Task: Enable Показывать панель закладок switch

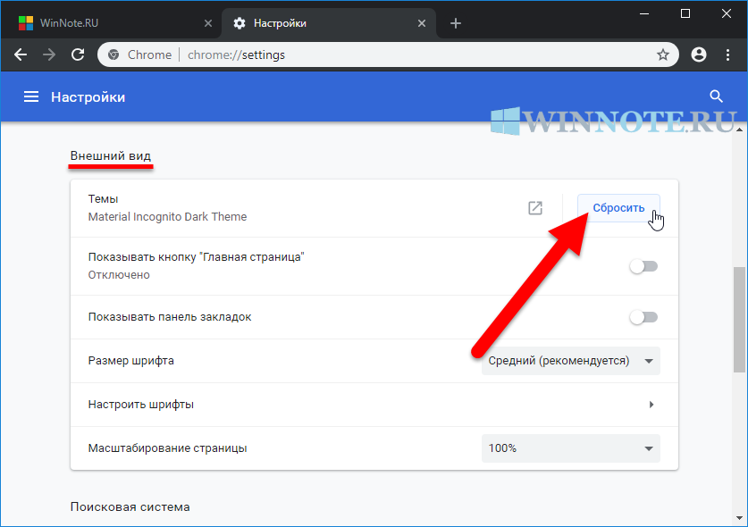Action: point(643,317)
